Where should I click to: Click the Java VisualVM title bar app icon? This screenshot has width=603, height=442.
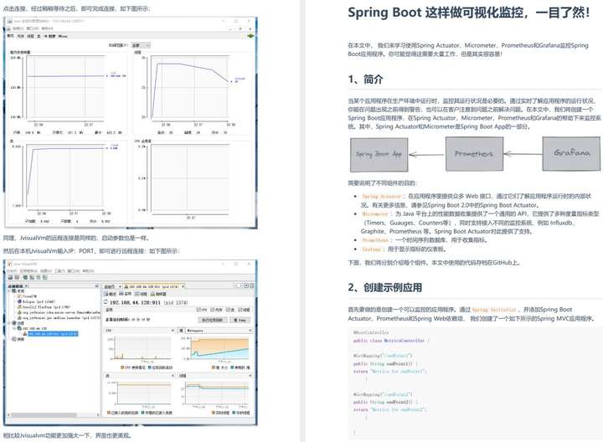coord(9,264)
